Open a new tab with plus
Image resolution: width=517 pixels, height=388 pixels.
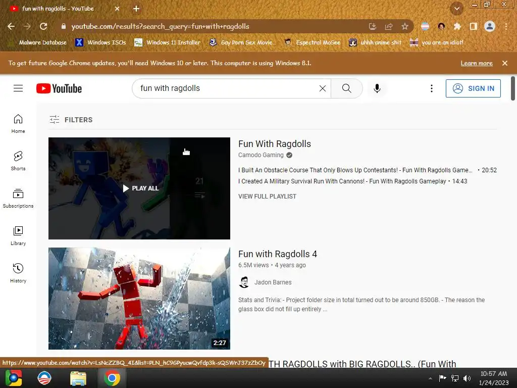[x=136, y=9]
